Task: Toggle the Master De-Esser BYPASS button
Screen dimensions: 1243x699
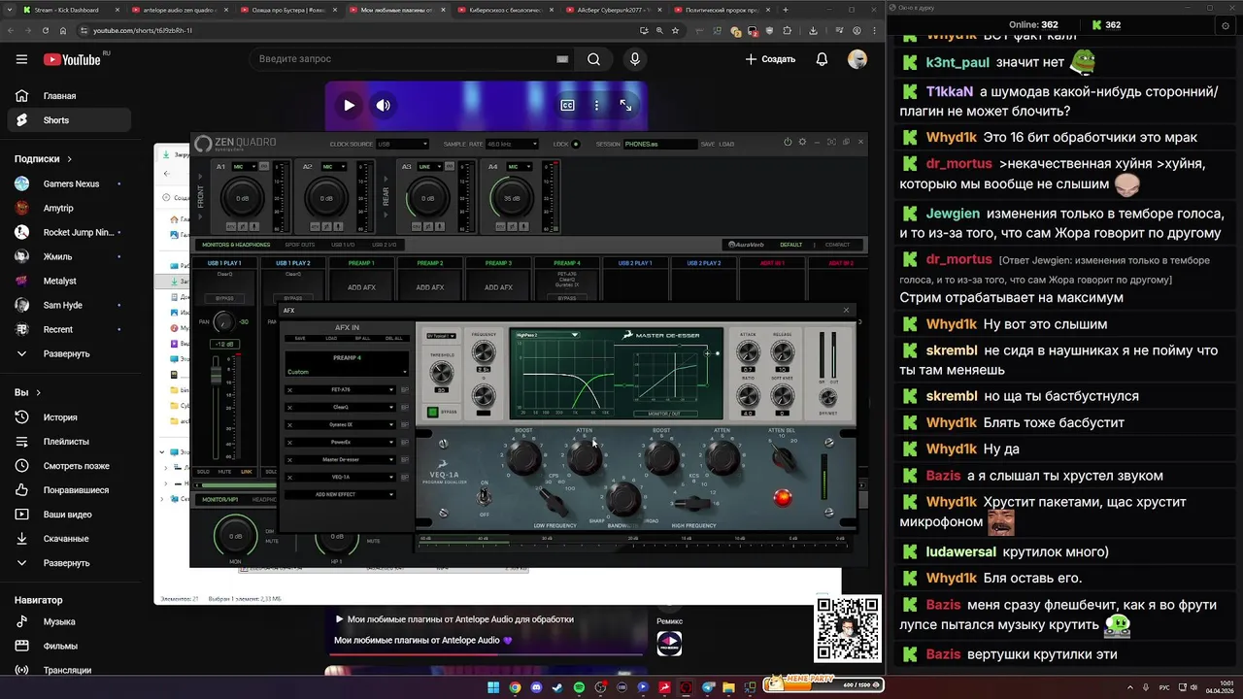Action: click(433, 412)
